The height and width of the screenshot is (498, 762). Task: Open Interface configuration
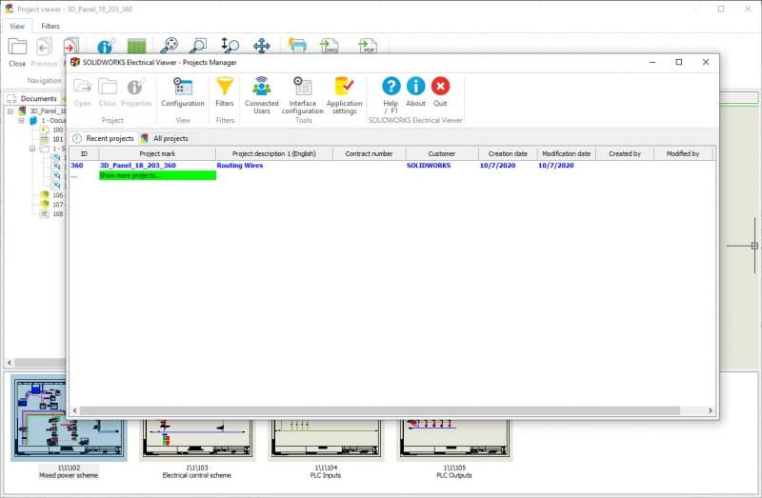[302, 92]
